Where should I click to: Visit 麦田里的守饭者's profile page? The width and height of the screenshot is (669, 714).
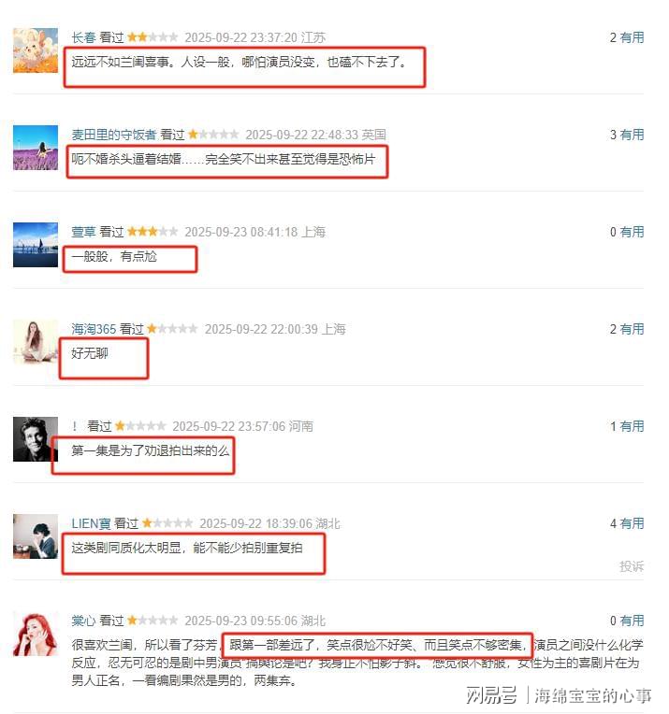coord(113,135)
